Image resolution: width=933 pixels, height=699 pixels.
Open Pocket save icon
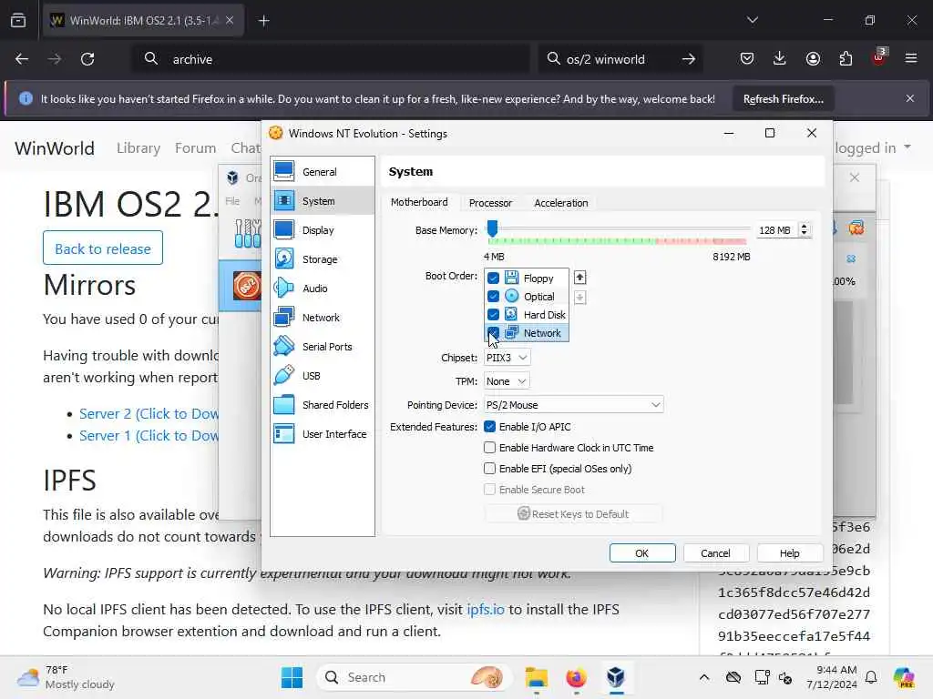747,58
